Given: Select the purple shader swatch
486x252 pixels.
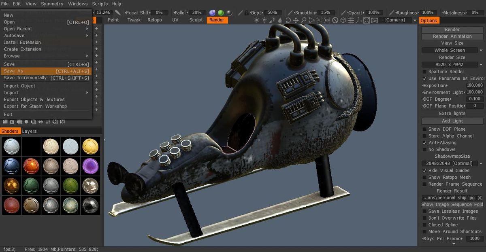Looking at the screenshot, I should (x=90, y=166).
